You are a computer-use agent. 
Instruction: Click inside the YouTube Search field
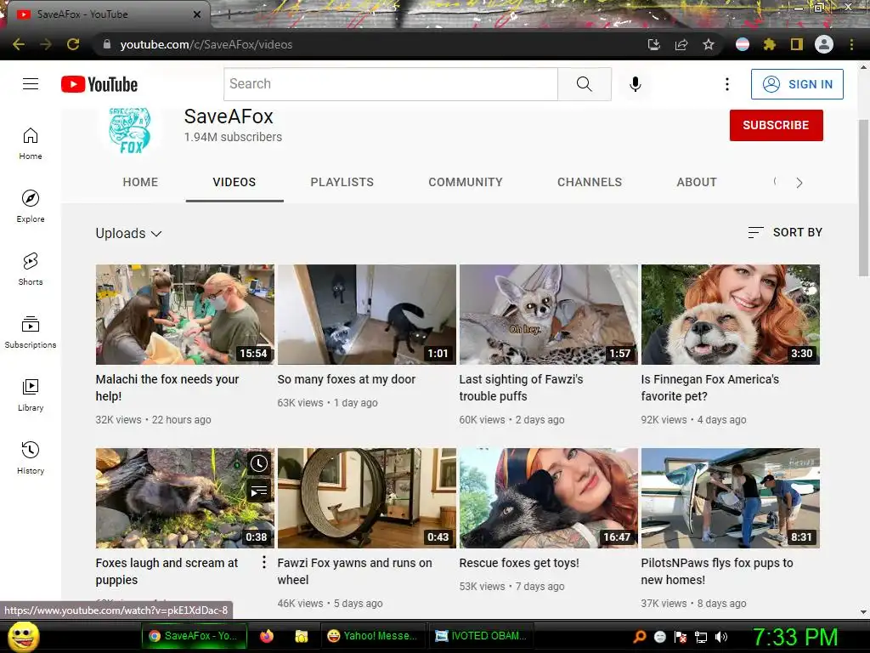[391, 84]
